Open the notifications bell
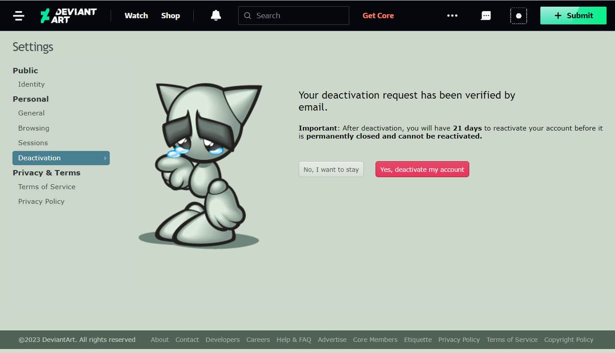Screen dimensions: 615x353 pyautogui.click(x=216, y=15)
